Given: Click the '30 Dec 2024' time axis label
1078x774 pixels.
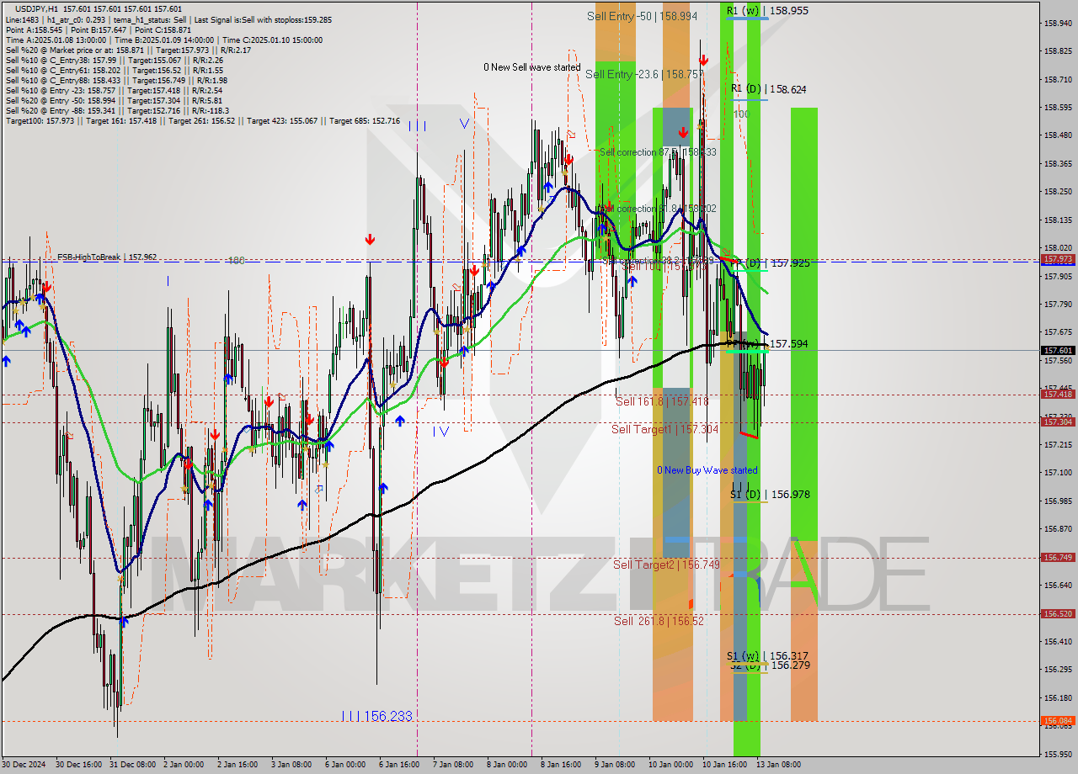Looking at the screenshot, I should point(24,765).
